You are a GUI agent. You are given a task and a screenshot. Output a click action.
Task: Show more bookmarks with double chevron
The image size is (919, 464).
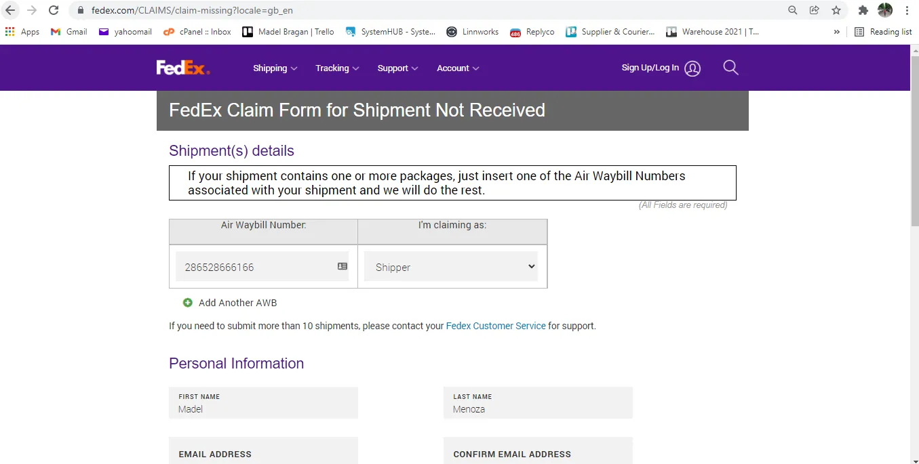pos(837,32)
